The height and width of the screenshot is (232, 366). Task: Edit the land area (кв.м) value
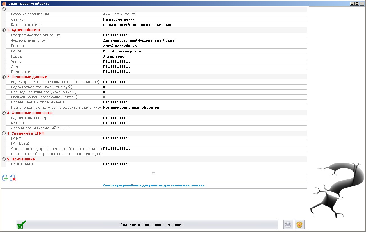[204, 92]
